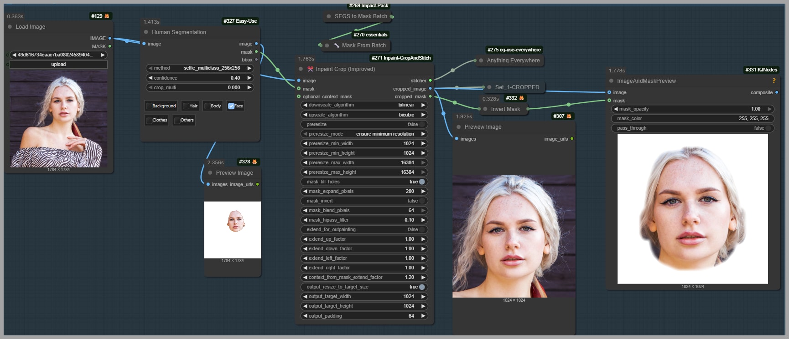Click the collapse dot on Invert Mask node
Viewport: 789px width, 339px height.
[x=485, y=109]
